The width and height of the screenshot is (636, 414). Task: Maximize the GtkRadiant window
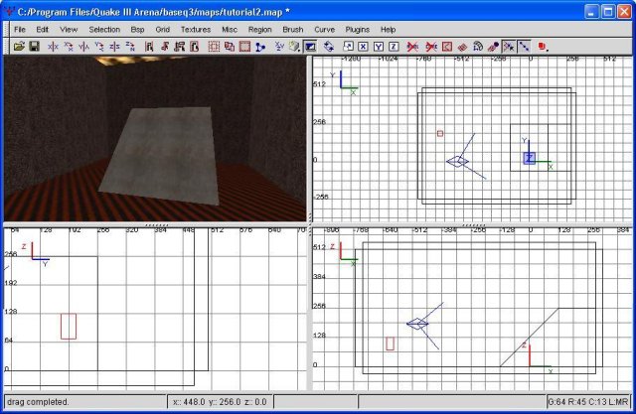(608, 12)
